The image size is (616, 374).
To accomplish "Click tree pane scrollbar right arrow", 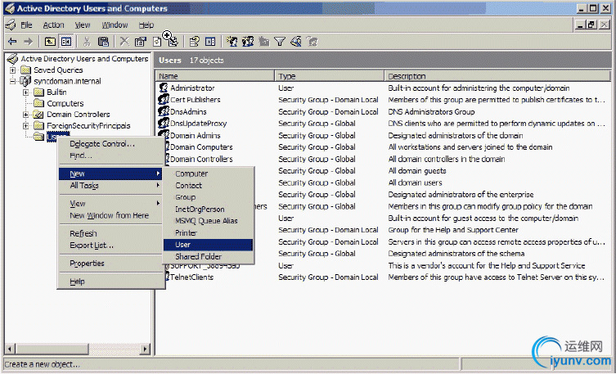I will tap(146, 349).
